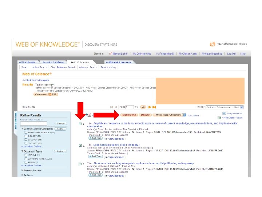Open the Sort by dropdown
The width and height of the screenshot is (262, 197).
[x=225, y=107]
